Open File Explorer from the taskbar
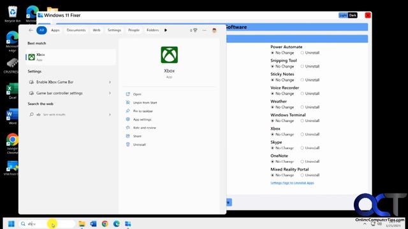 82,224
